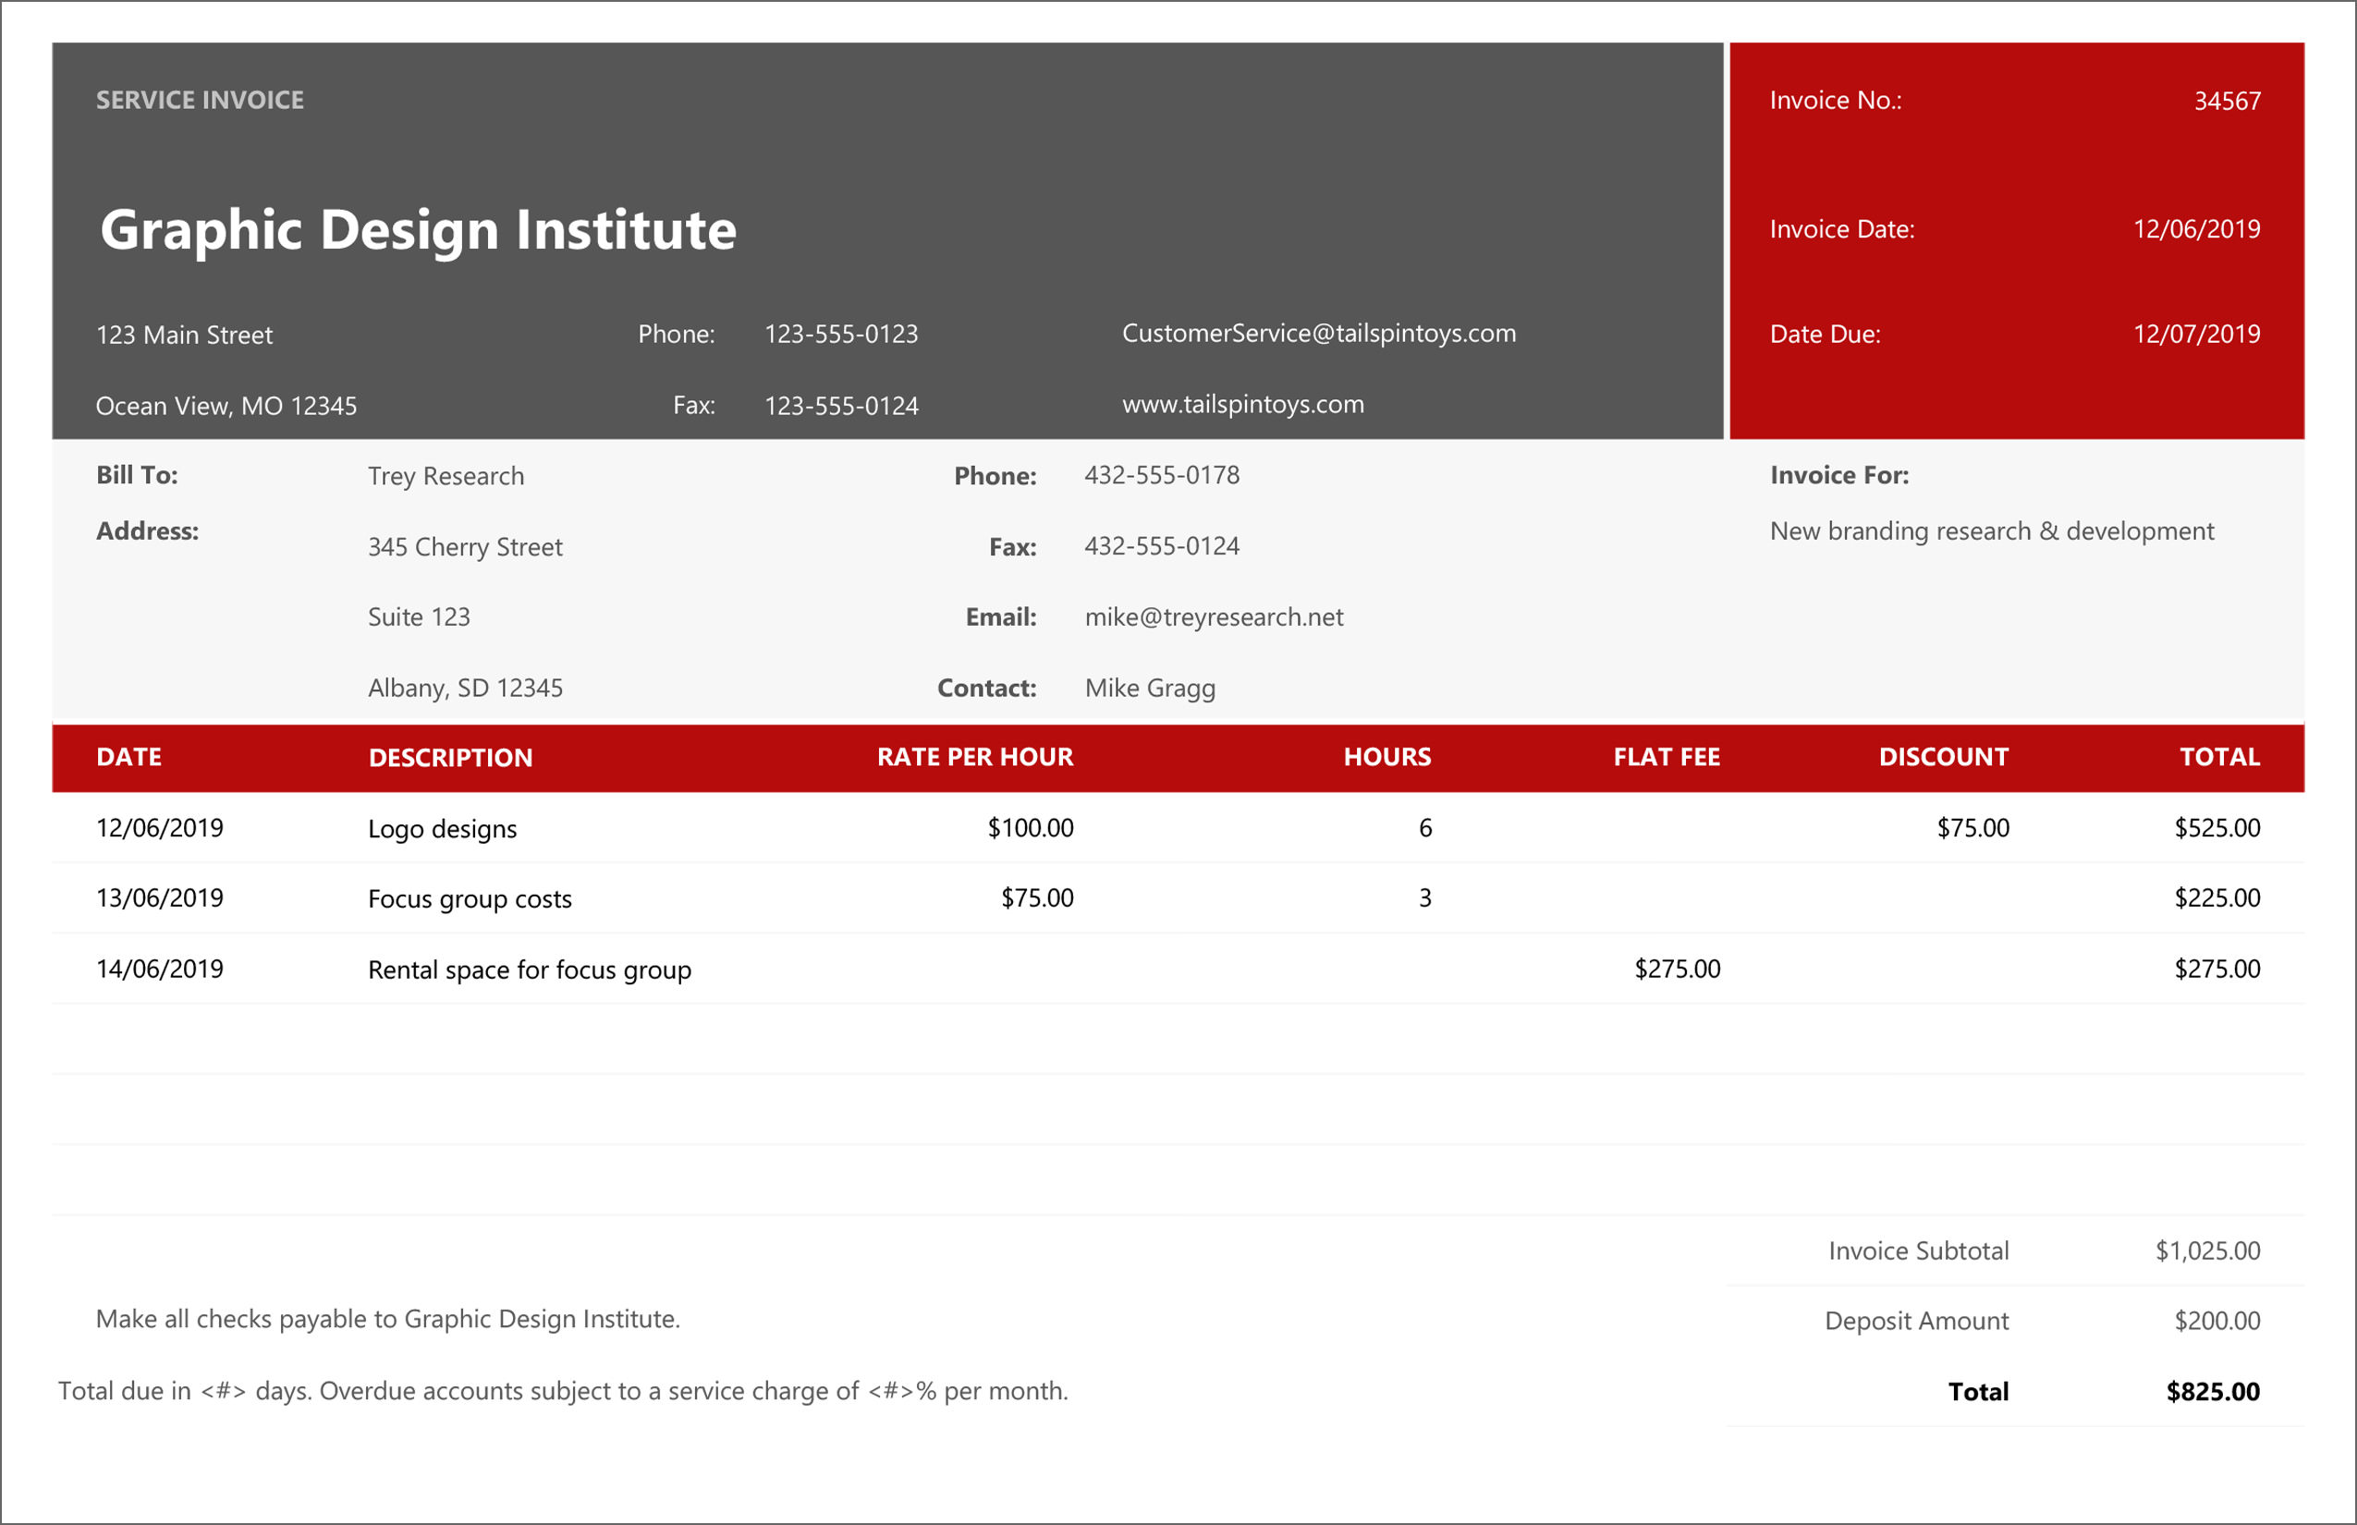The width and height of the screenshot is (2357, 1525).
Task: Click the bold Total amount $825.00
Action: [2213, 1392]
